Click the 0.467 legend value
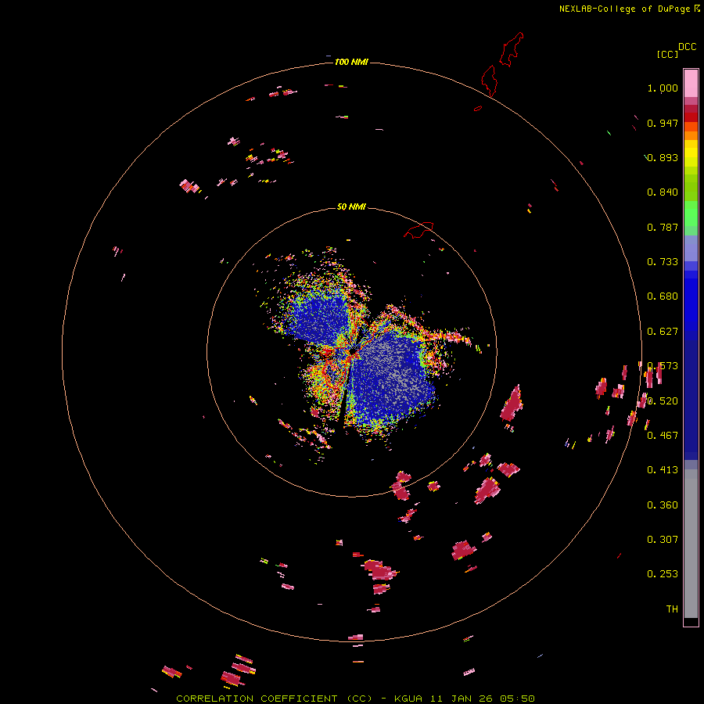 click(x=663, y=436)
